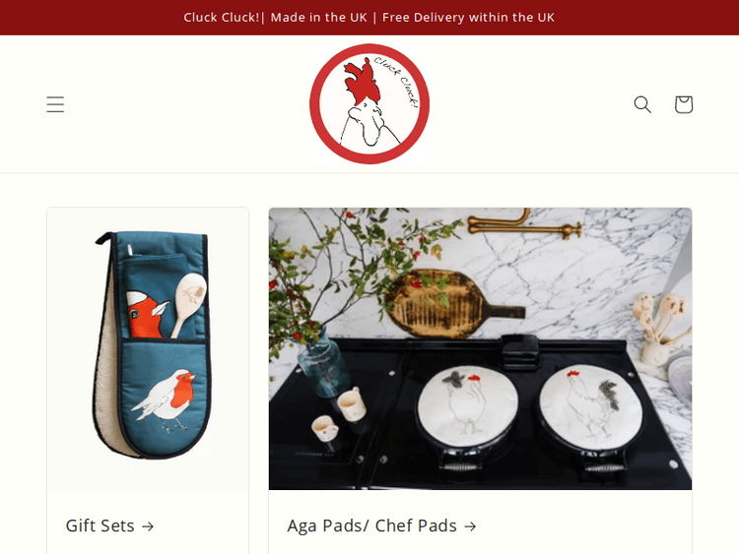
Task: Open the search magnifier icon
Action: pyautogui.click(x=642, y=104)
